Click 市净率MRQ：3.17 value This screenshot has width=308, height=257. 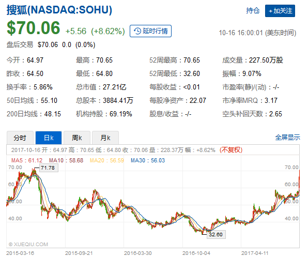[250, 101]
